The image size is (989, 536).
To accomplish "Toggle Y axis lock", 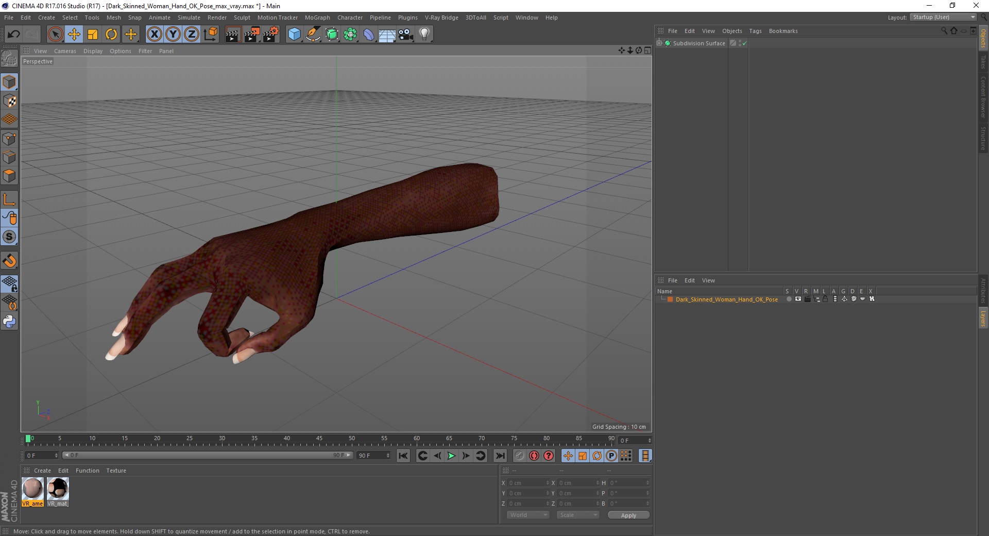I will pos(173,35).
